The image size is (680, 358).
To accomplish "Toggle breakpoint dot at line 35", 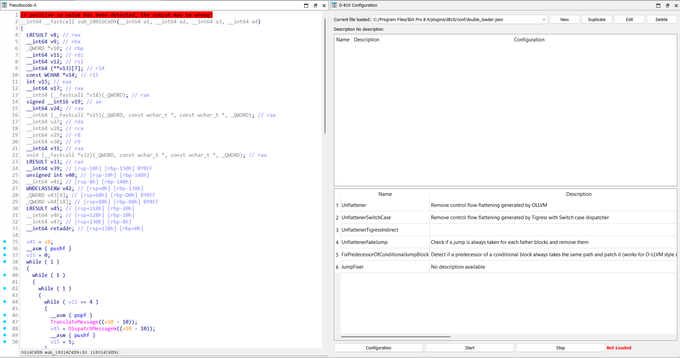I will coord(5,242).
